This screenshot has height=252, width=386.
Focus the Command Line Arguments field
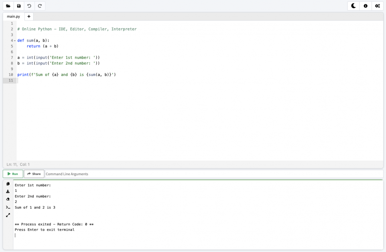pos(214,174)
